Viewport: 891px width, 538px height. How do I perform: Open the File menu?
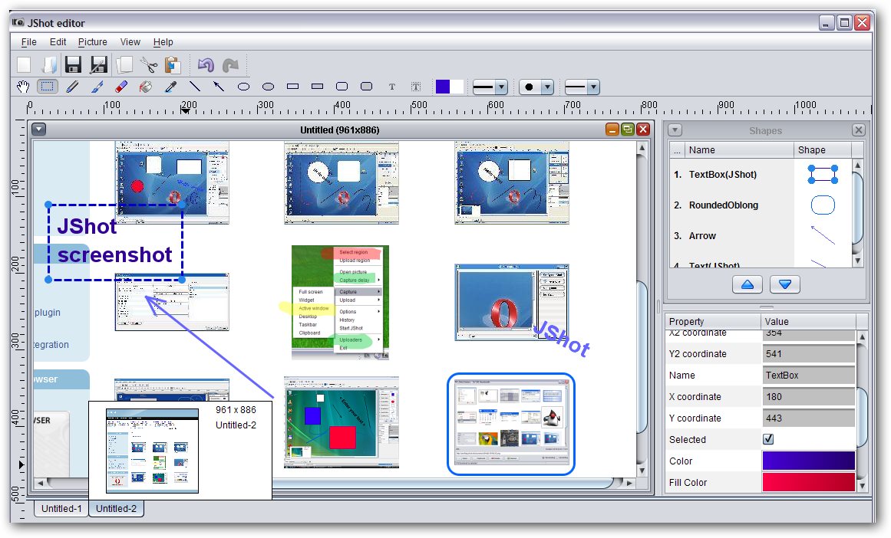[28, 42]
